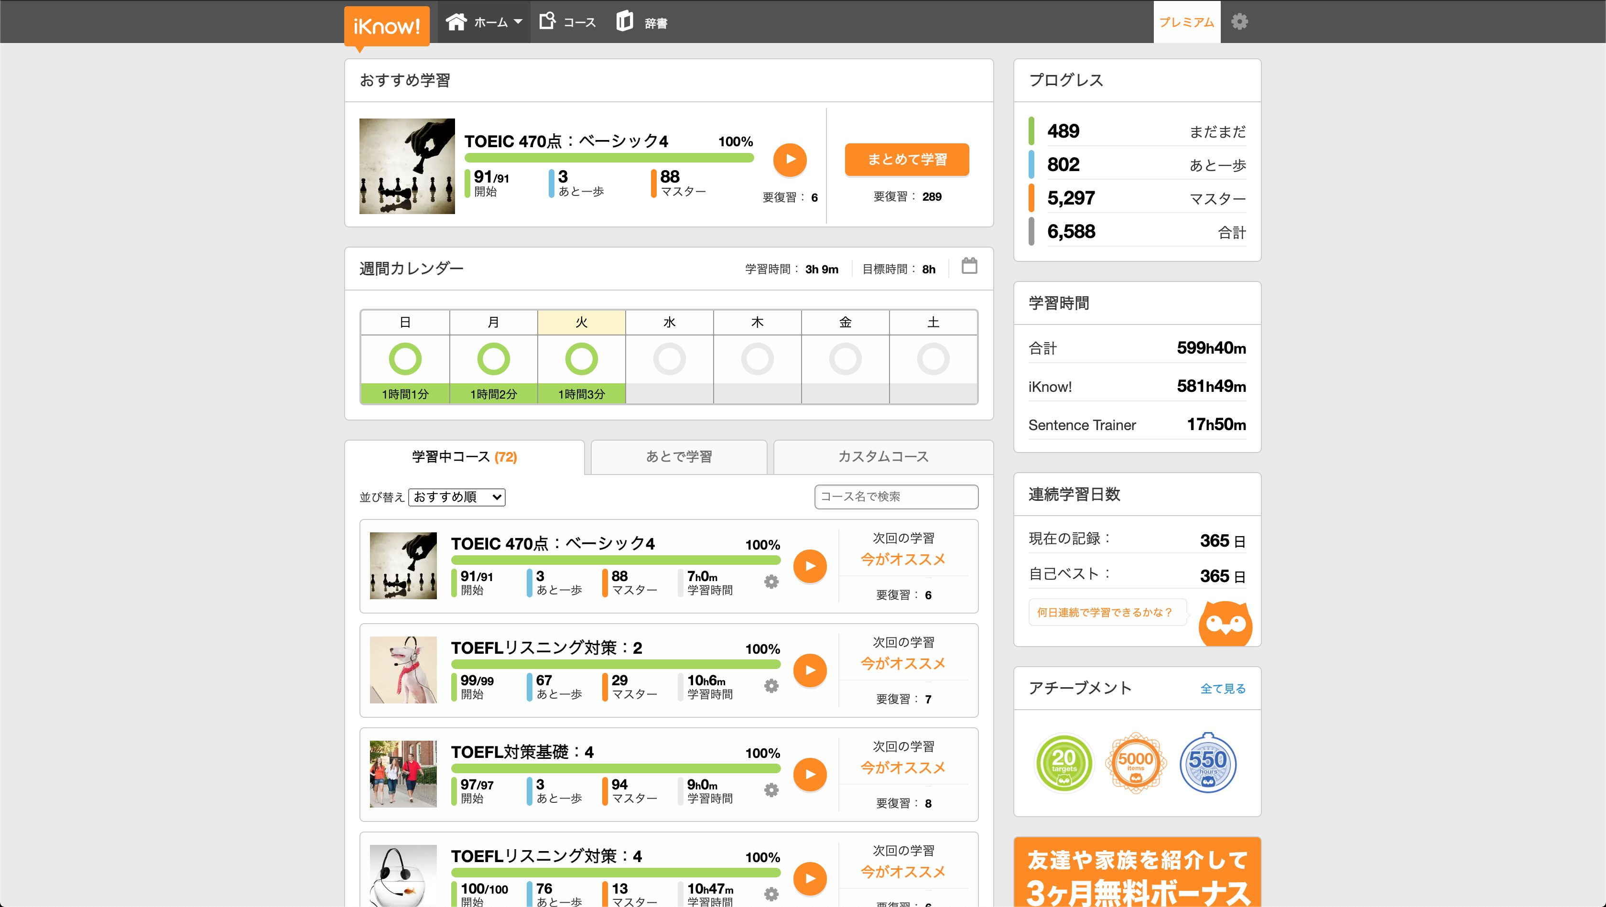
Task: Click the プレミアム tab
Action: click(x=1186, y=22)
